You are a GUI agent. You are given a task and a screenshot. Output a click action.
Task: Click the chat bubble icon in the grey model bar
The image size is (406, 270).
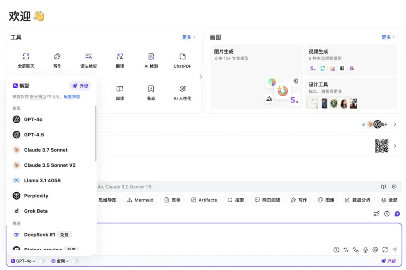click(x=394, y=187)
